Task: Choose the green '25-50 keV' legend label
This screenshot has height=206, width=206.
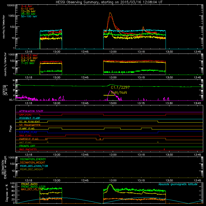Action: pyautogui.click(x=28, y=14)
